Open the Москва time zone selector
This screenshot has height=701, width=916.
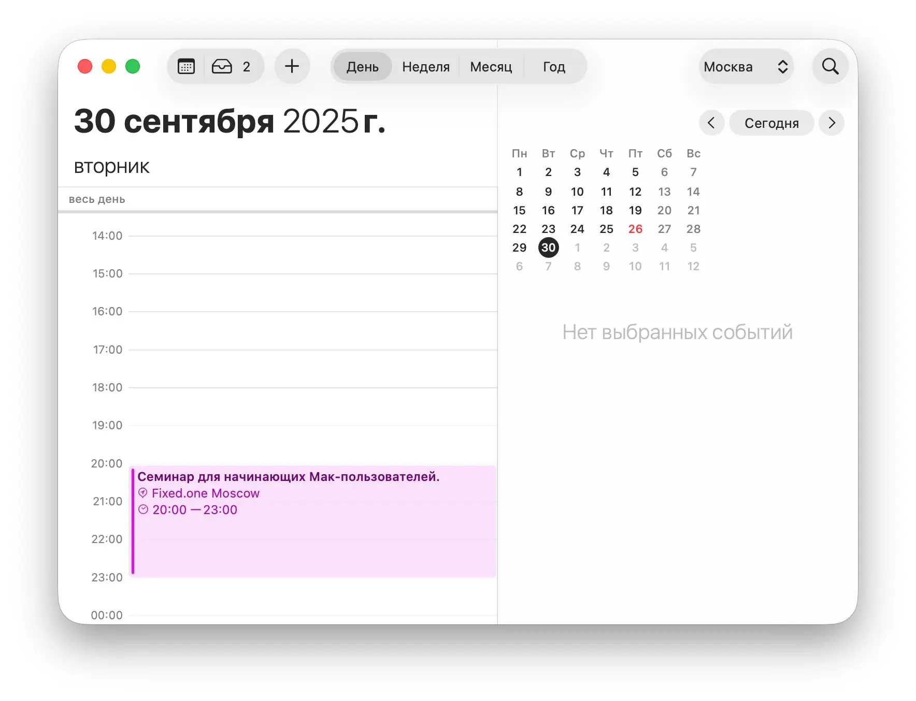746,66
